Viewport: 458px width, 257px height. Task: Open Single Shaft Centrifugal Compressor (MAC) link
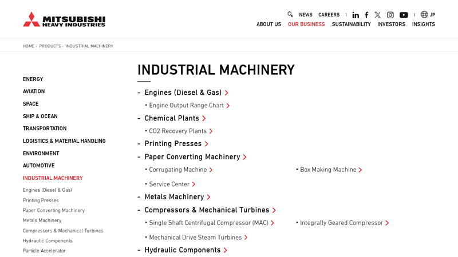point(211,223)
